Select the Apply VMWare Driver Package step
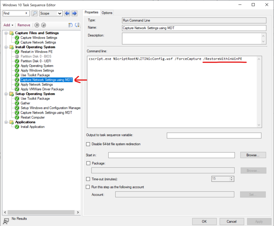 pyautogui.click(x=42, y=89)
